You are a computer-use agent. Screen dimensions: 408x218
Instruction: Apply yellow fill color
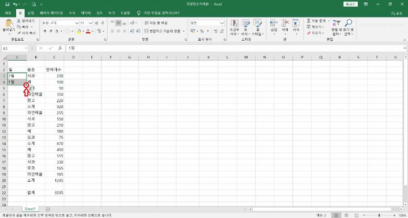(x=79, y=31)
